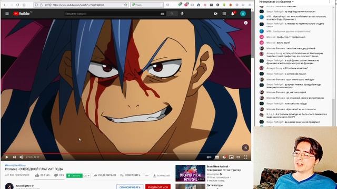Open the Create video camera icon
Viewport: 337px width, 189px height.
click(215, 14)
